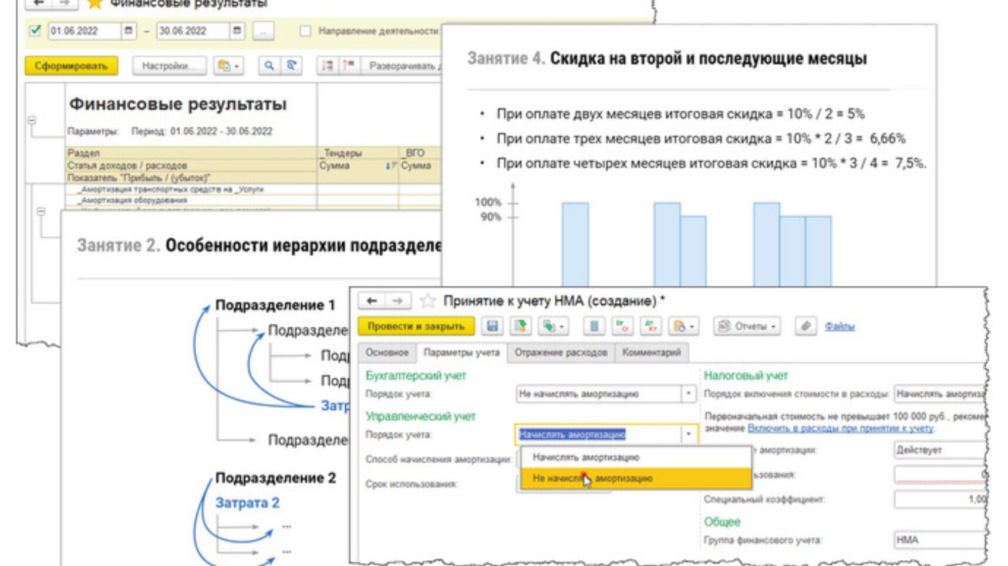
Task: Uncheck the period filter checkbox
Action: pos(35,30)
